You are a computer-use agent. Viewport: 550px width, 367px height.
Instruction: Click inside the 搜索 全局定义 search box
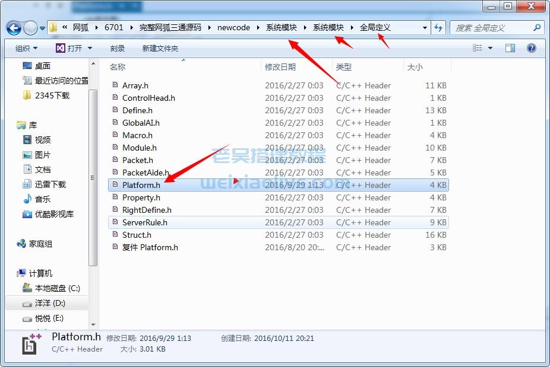(x=487, y=27)
